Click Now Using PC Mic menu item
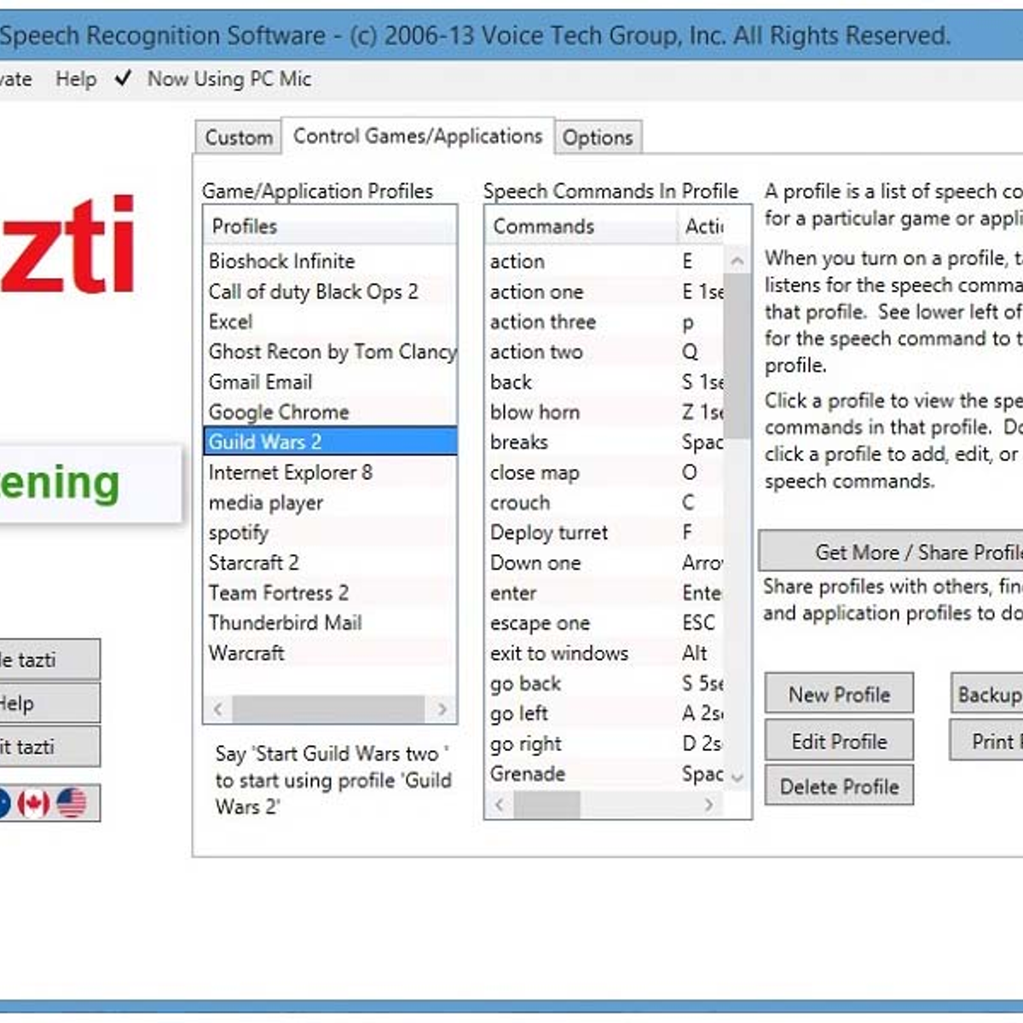This screenshot has height=1023, width=1023. (x=229, y=79)
